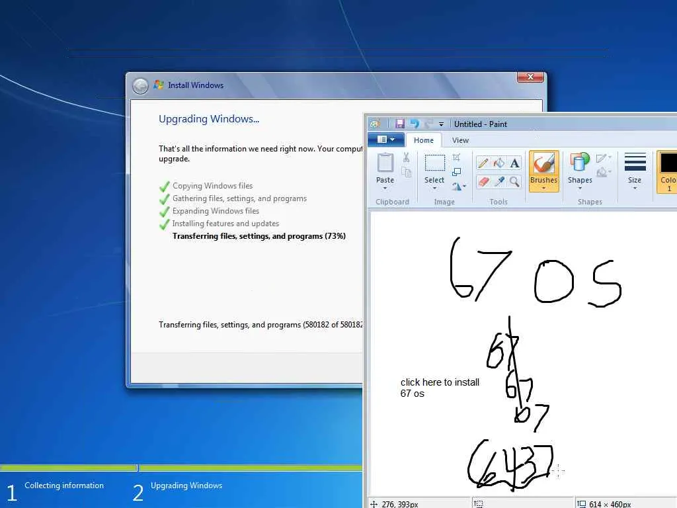The width and height of the screenshot is (677, 508).
Task: Click the Crop icon in Image group
Action: coord(456,157)
